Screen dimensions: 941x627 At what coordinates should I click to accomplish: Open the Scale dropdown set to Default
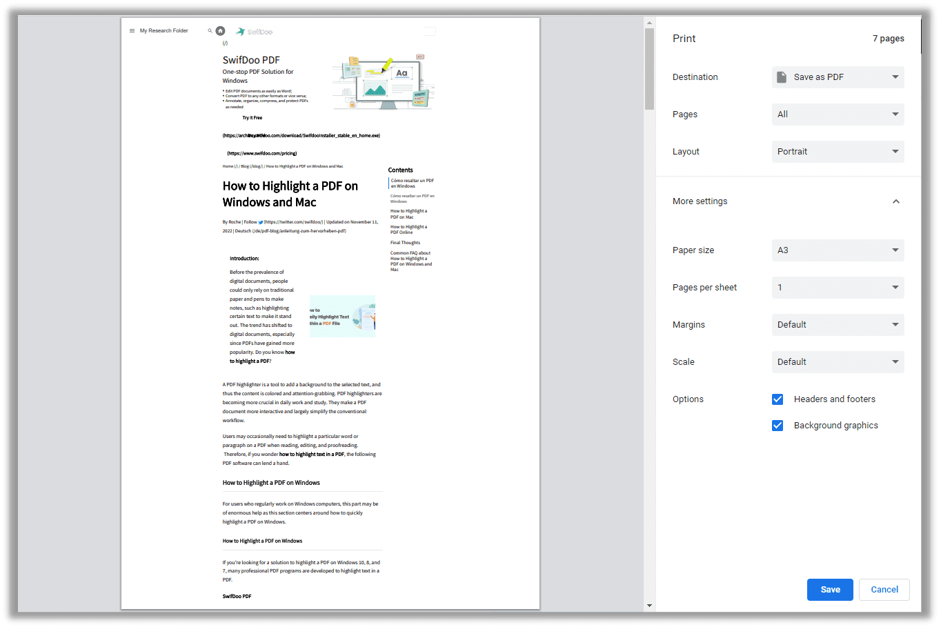click(838, 362)
